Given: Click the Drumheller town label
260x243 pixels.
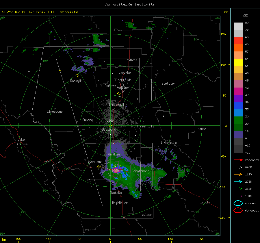Looking at the screenshot, I should click(169, 142).
